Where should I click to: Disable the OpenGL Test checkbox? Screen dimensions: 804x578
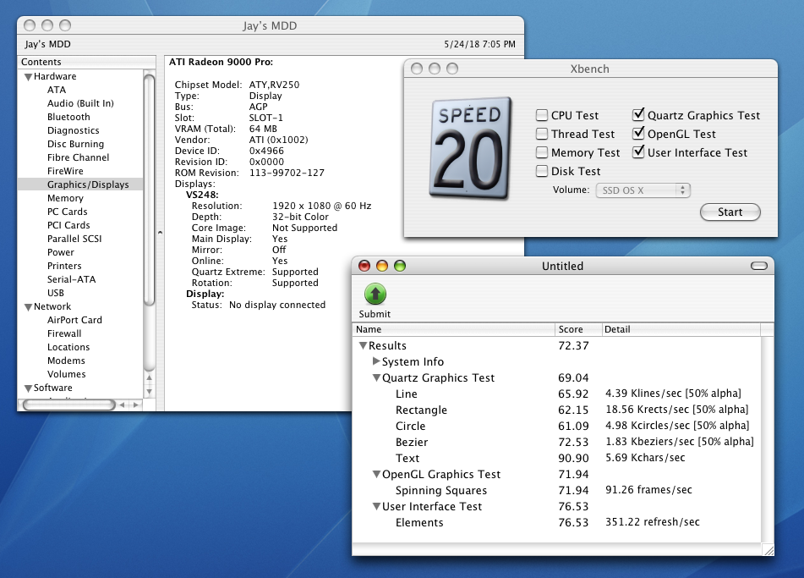pyautogui.click(x=638, y=134)
